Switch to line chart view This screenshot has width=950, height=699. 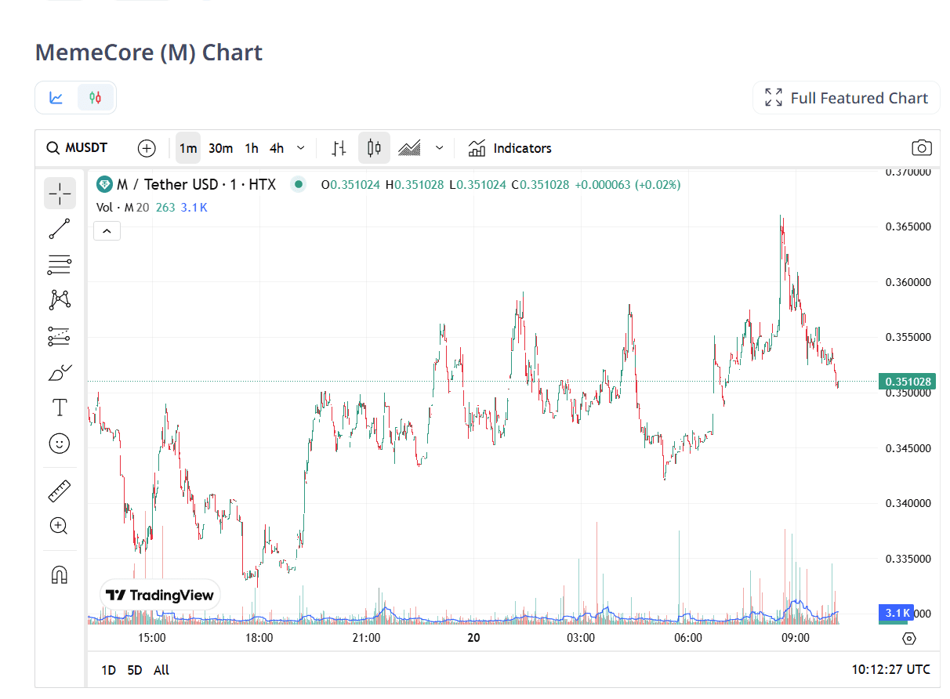56,98
